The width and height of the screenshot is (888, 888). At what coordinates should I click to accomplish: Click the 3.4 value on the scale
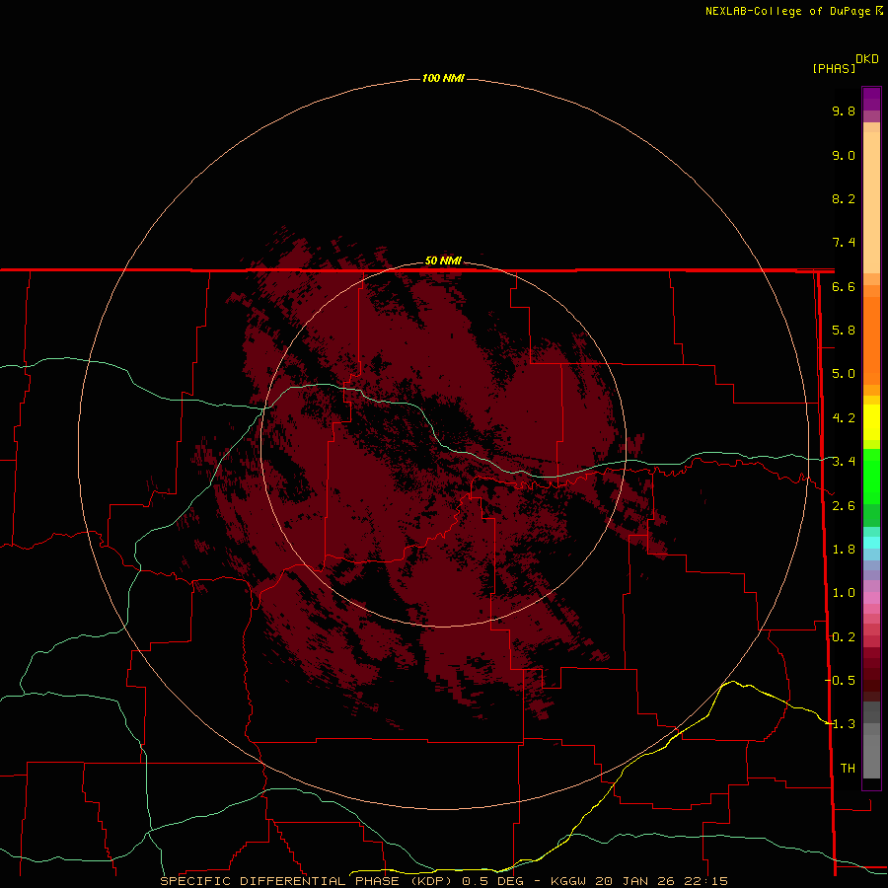[x=844, y=461]
